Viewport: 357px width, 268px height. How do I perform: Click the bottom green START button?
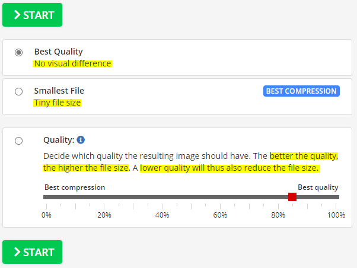pyautogui.click(x=32, y=252)
